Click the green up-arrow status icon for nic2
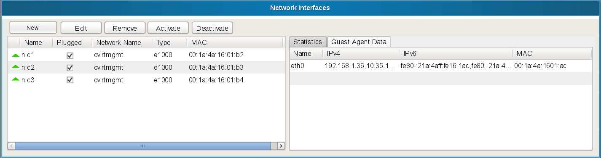Viewport: 601px width, 158px height. point(16,67)
